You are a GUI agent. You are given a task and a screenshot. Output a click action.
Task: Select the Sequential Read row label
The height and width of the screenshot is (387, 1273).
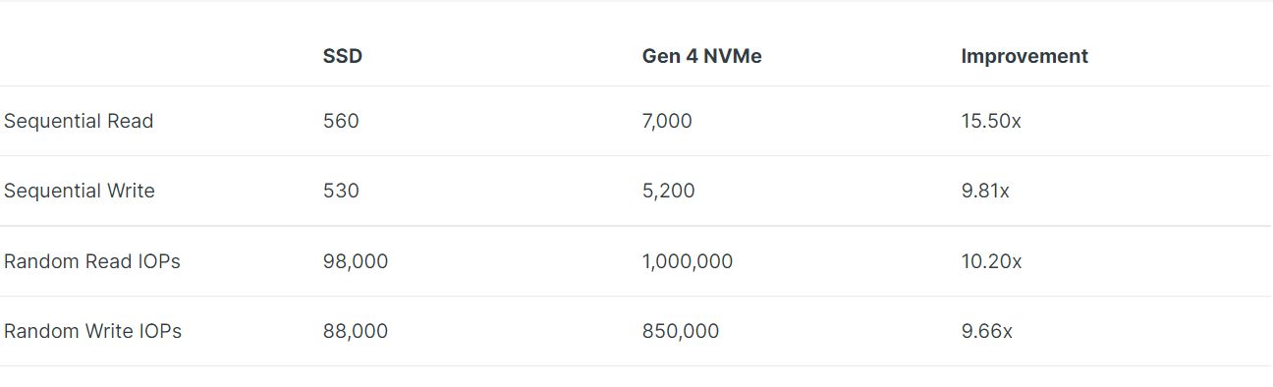click(x=79, y=121)
